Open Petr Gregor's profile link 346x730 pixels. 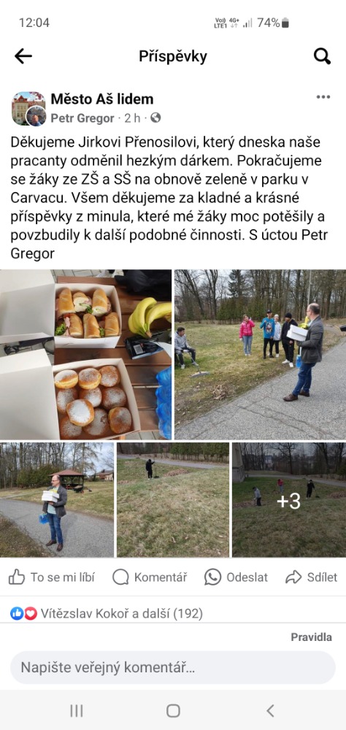coord(82,118)
